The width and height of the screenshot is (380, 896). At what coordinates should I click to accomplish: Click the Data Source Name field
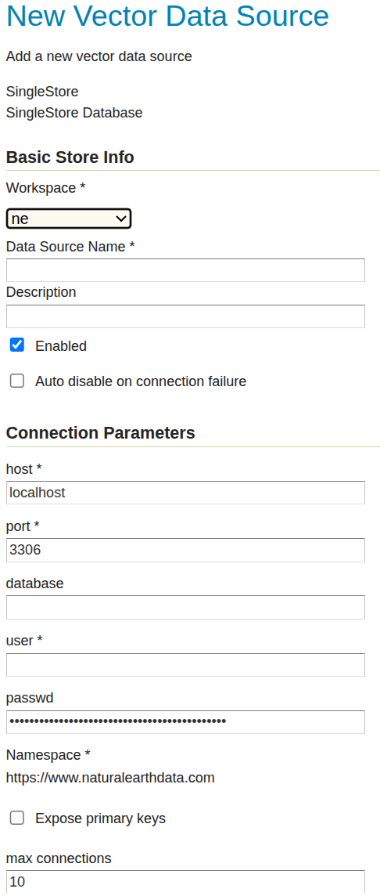click(x=185, y=269)
